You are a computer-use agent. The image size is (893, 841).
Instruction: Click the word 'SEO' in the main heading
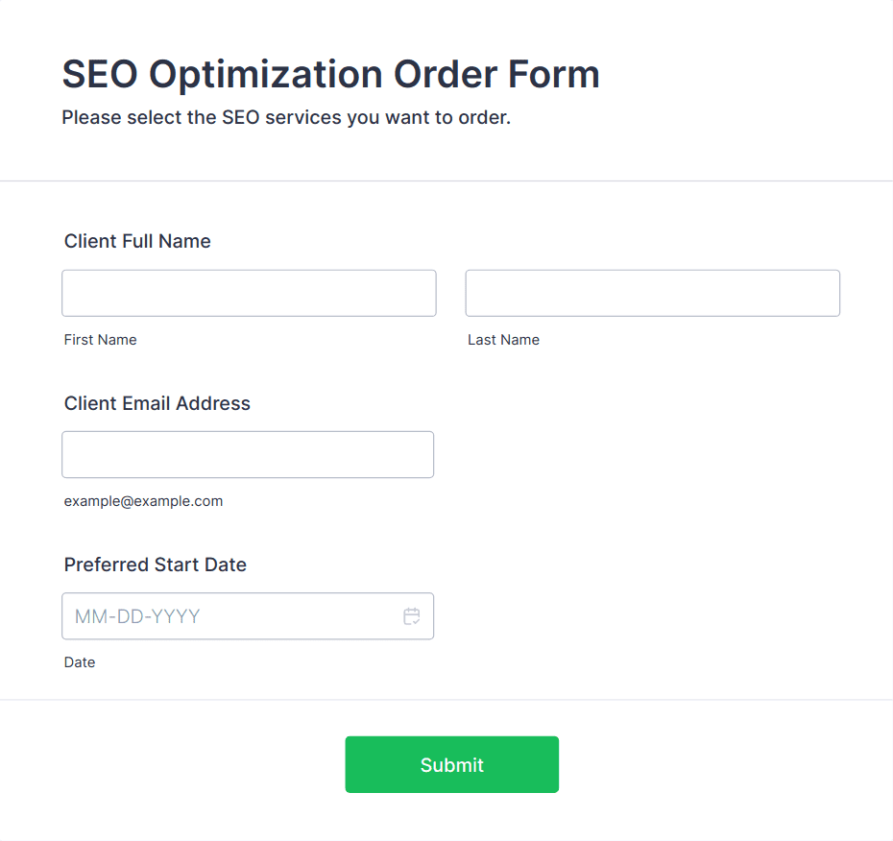(99, 75)
